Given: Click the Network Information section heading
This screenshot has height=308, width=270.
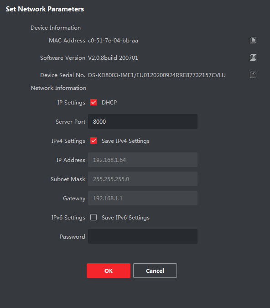Looking at the screenshot, I should (58, 88).
